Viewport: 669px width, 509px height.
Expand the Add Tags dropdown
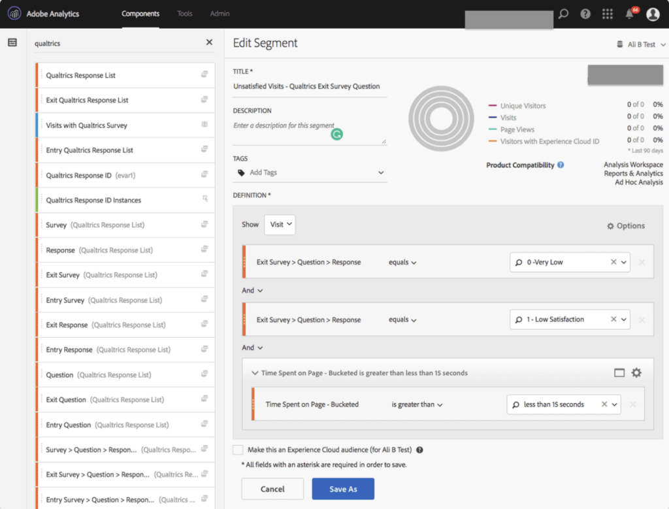tap(381, 172)
